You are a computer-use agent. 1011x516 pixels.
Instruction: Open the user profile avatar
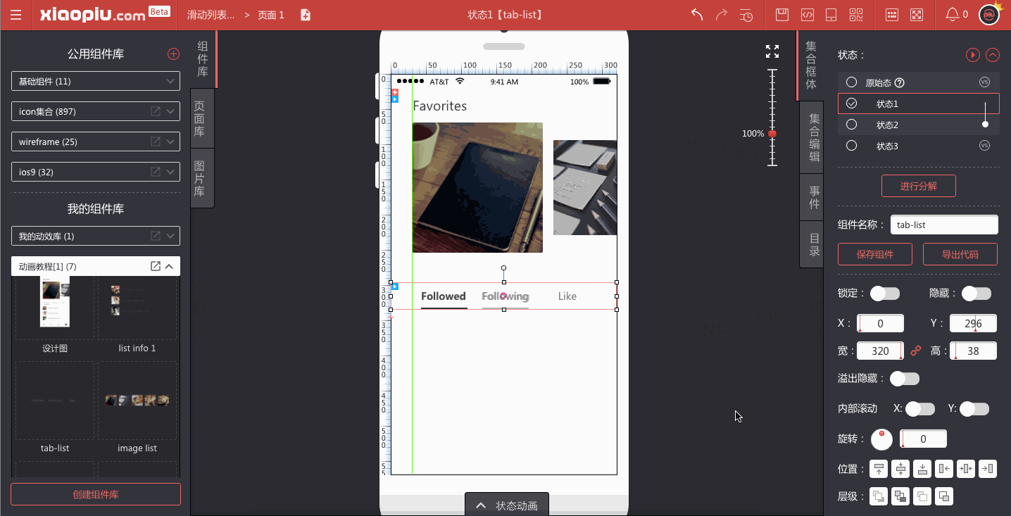point(989,15)
